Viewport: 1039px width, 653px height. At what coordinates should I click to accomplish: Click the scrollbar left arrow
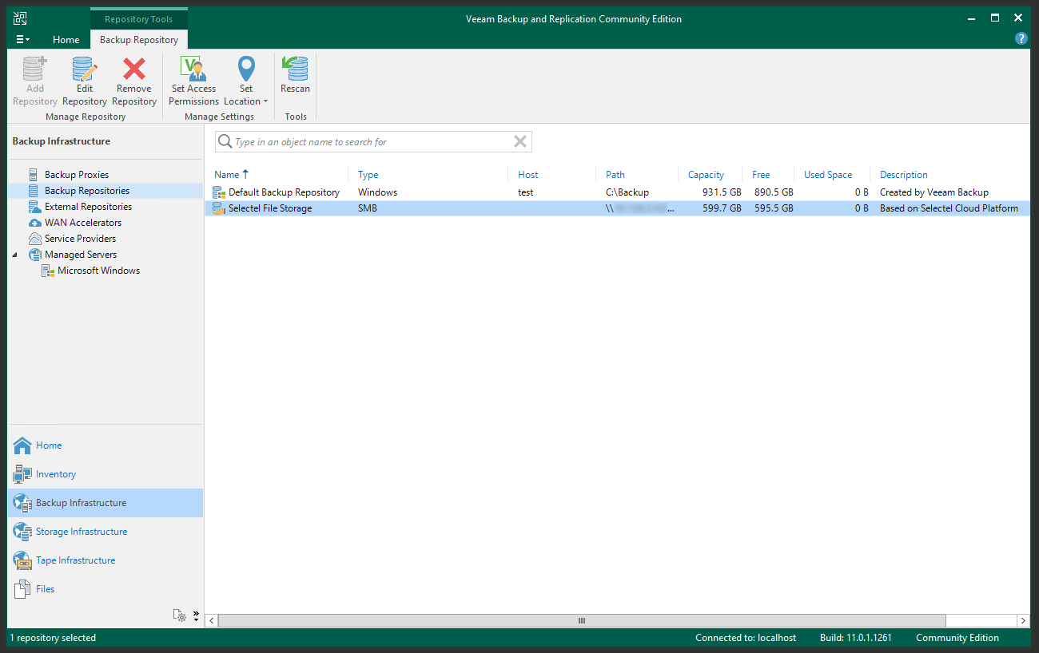click(212, 620)
